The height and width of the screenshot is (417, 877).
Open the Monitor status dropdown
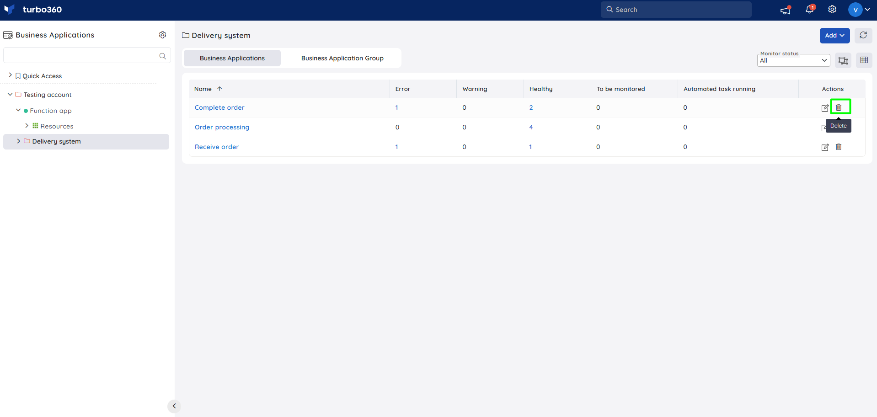(793, 60)
